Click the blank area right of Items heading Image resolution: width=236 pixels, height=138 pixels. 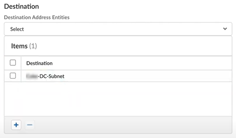click(x=131, y=46)
